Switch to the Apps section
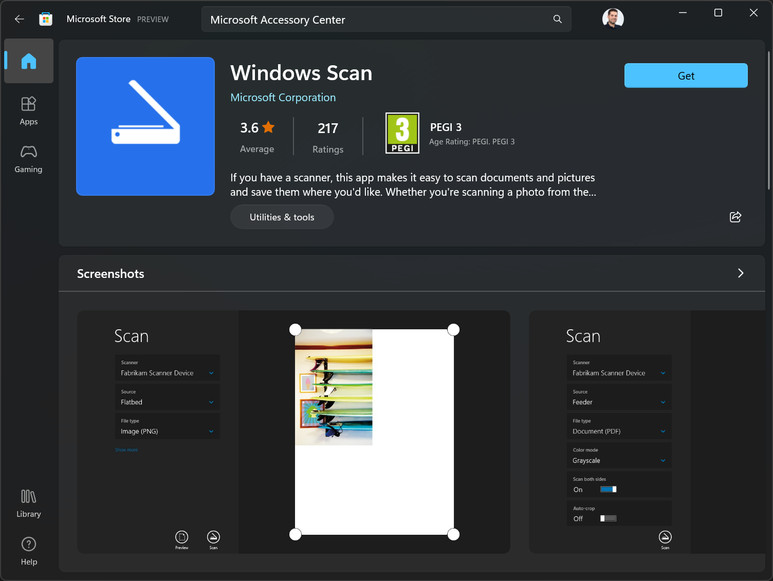 (x=28, y=109)
